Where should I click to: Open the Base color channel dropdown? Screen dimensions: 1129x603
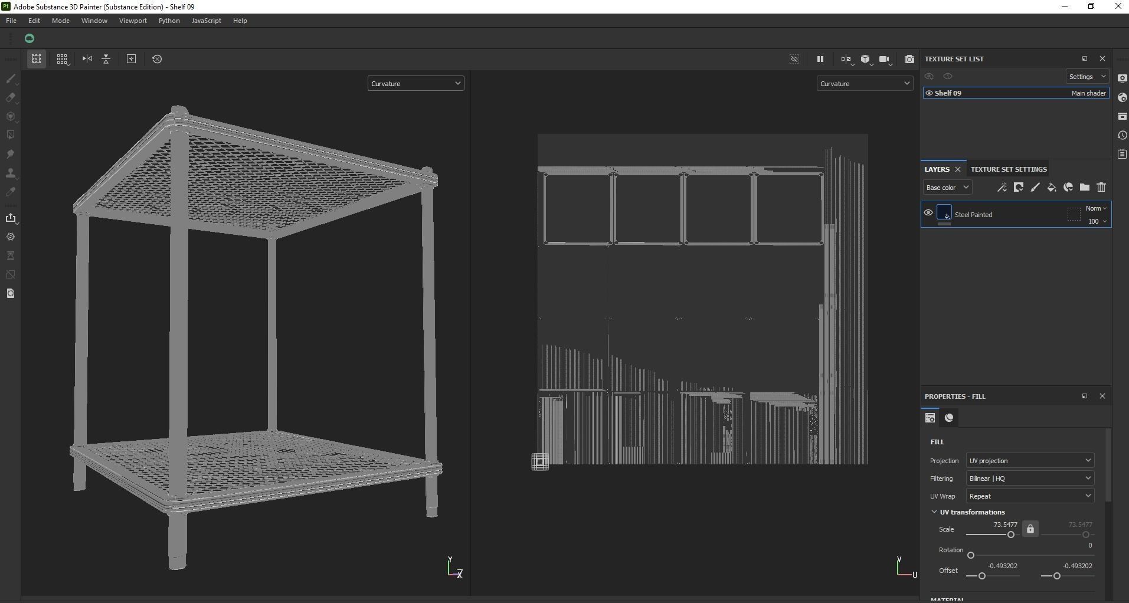947,188
